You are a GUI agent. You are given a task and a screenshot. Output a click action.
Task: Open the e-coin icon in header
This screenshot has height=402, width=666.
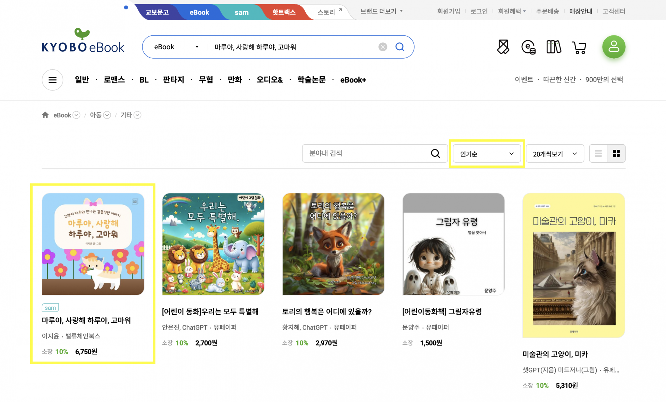click(x=528, y=47)
